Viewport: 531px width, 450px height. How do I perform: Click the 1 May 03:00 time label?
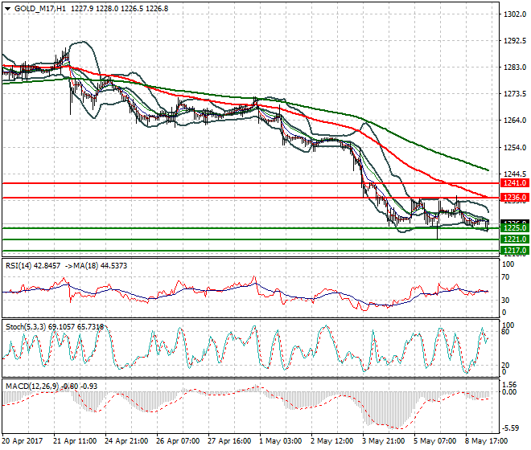[x=281, y=441]
